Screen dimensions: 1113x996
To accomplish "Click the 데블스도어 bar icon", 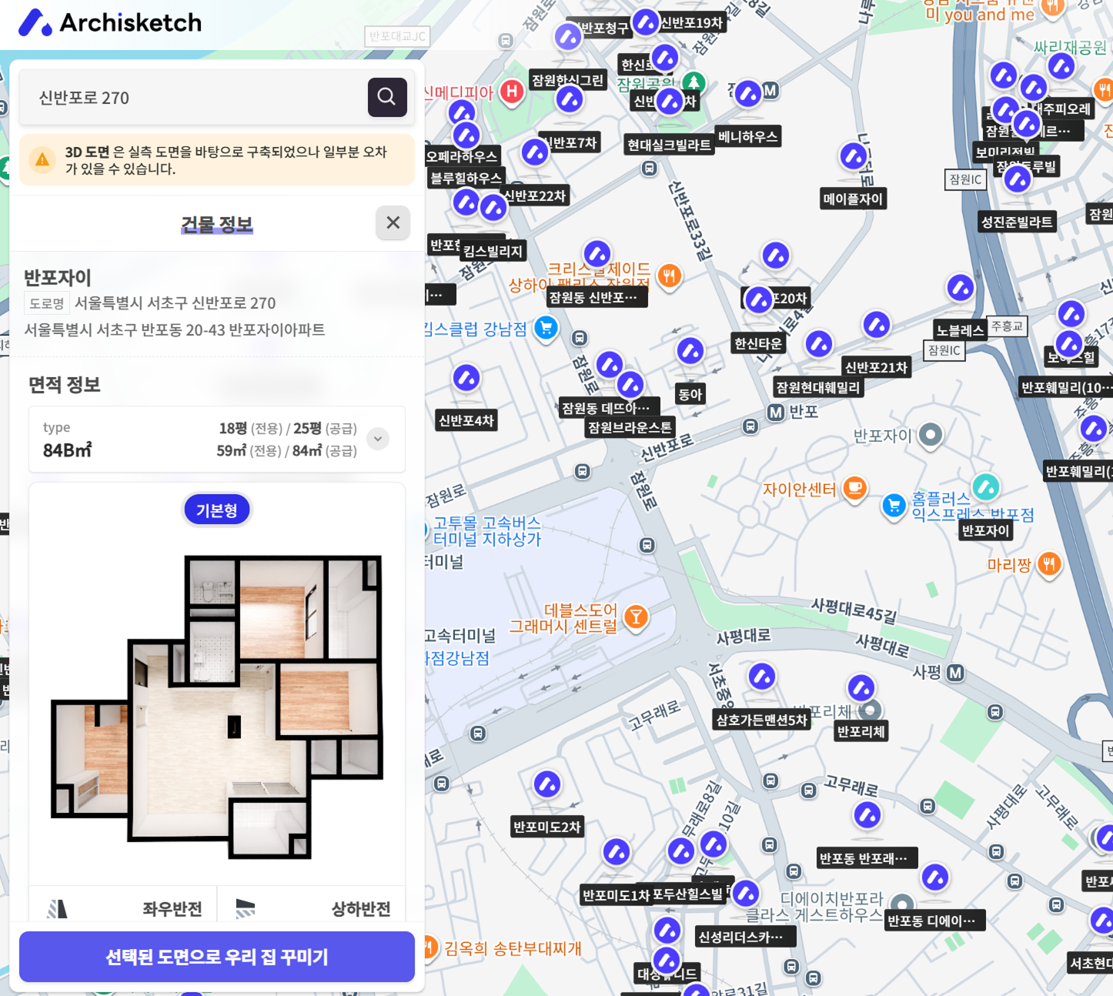I will (636, 617).
